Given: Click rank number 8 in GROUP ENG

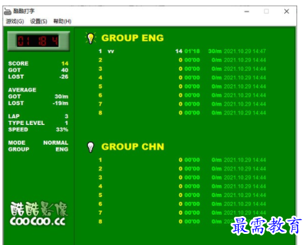Looking at the screenshot, I should 100,113.
